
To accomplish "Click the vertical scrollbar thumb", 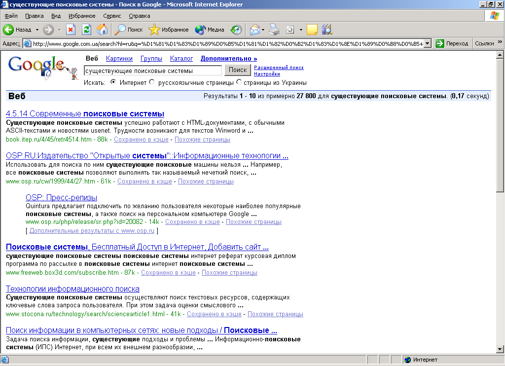I will pos(500,126).
